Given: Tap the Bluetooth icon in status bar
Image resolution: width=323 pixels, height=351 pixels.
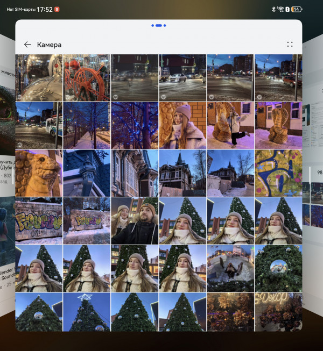Looking at the screenshot, I should [273, 9].
